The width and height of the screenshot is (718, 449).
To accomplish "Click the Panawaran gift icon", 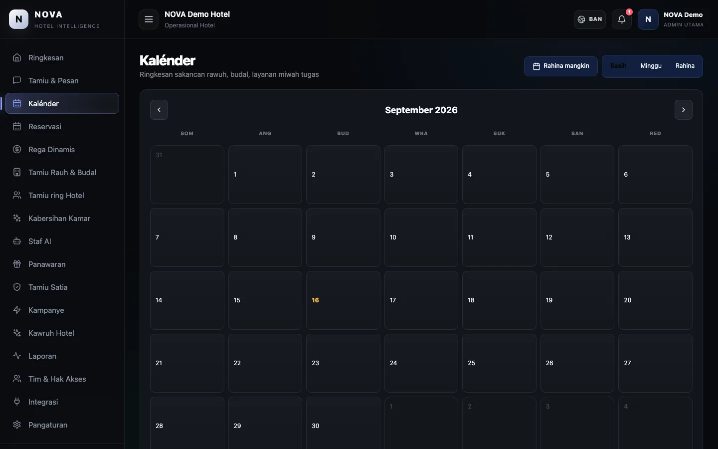I will point(17,264).
